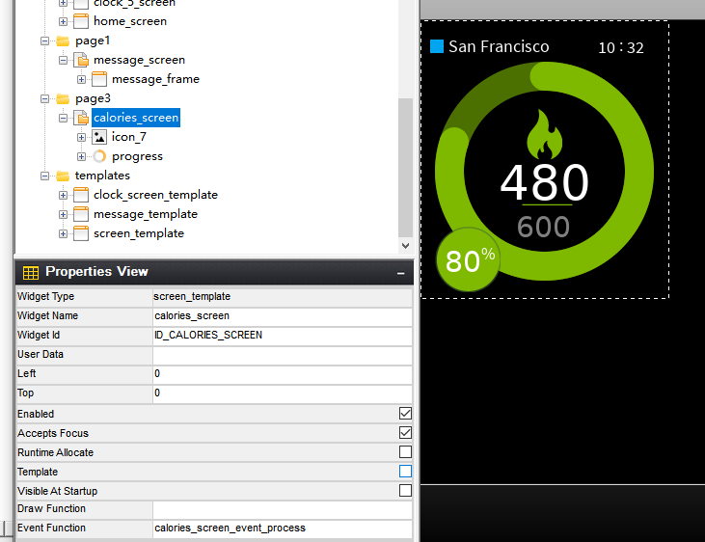
Task: Click the icon_7 image widget icon
Action: point(99,137)
